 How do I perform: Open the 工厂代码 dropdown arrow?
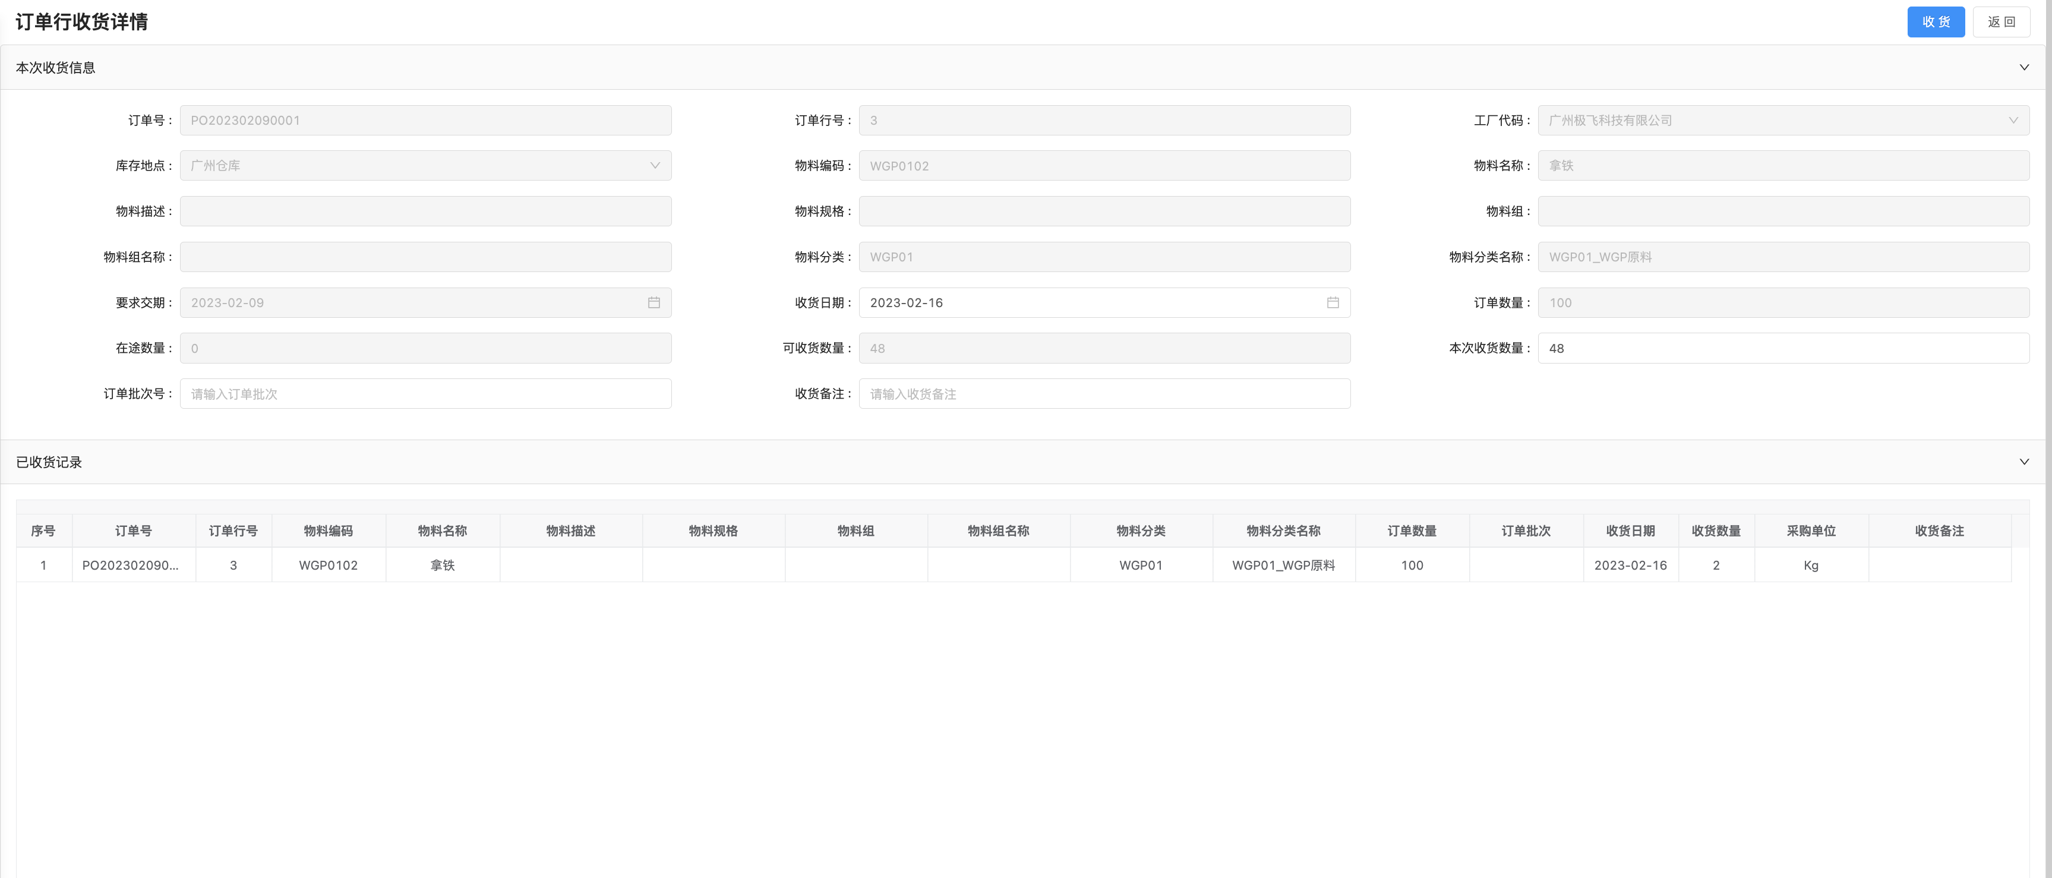coord(2013,121)
